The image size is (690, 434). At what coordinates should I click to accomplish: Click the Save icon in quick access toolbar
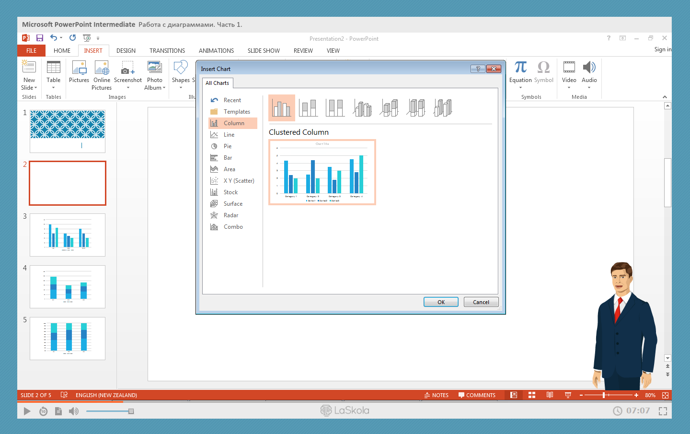point(40,38)
